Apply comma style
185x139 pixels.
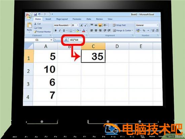coord(148,30)
